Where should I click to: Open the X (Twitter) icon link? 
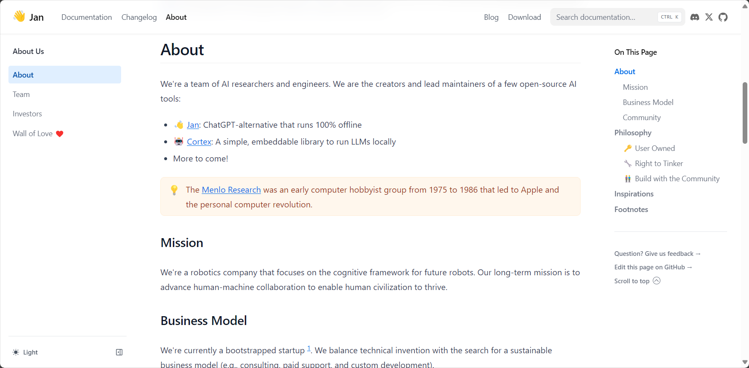pos(709,17)
